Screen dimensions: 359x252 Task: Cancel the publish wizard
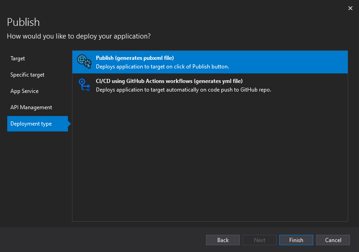tap(333, 240)
